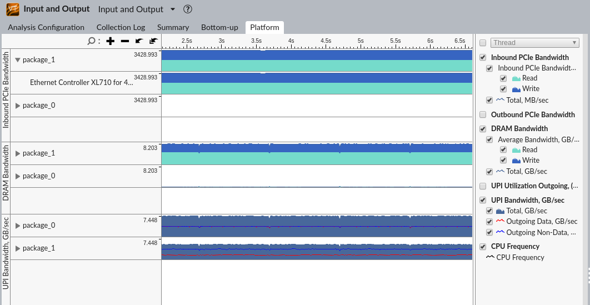Click the teal Read swatch under Inbound PCIe

pyautogui.click(x=517, y=78)
